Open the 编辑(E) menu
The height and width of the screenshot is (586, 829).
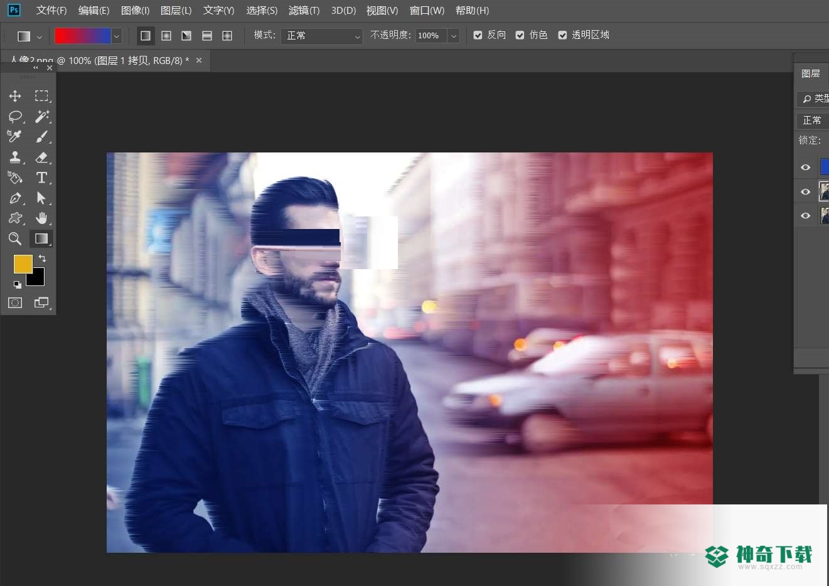(x=94, y=11)
